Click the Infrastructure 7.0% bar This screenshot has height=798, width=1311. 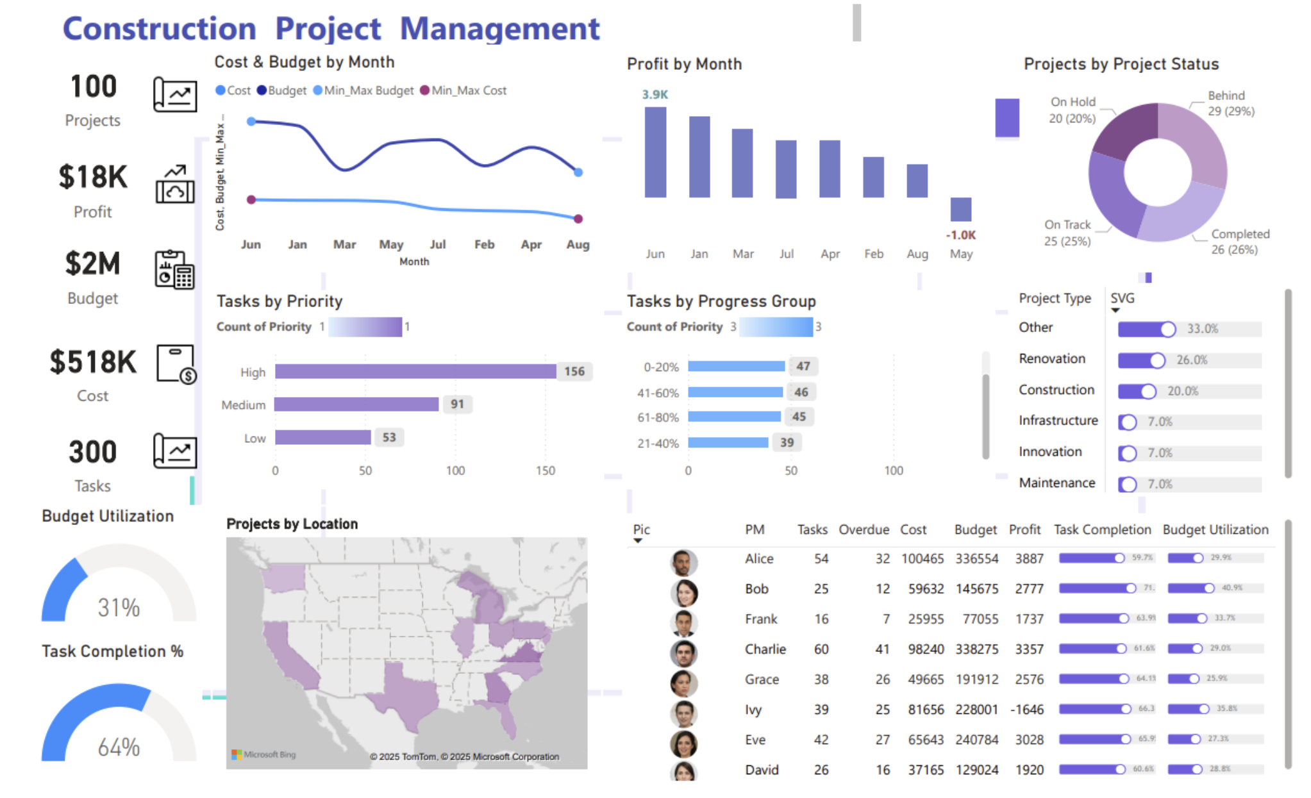point(1190,422)
